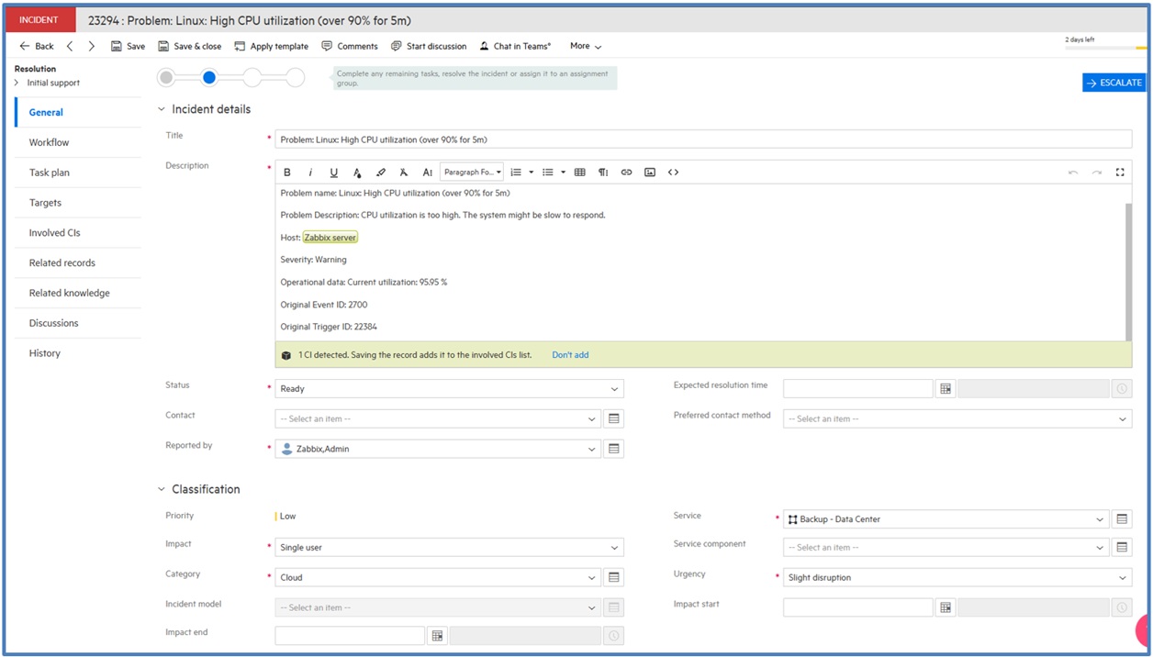Click the highlighted Zabbix server CI text
1153x657 pixels.
[330, 238]
